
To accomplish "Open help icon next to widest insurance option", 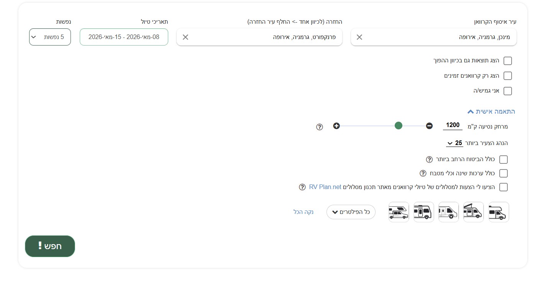I will tap(429, 160).
